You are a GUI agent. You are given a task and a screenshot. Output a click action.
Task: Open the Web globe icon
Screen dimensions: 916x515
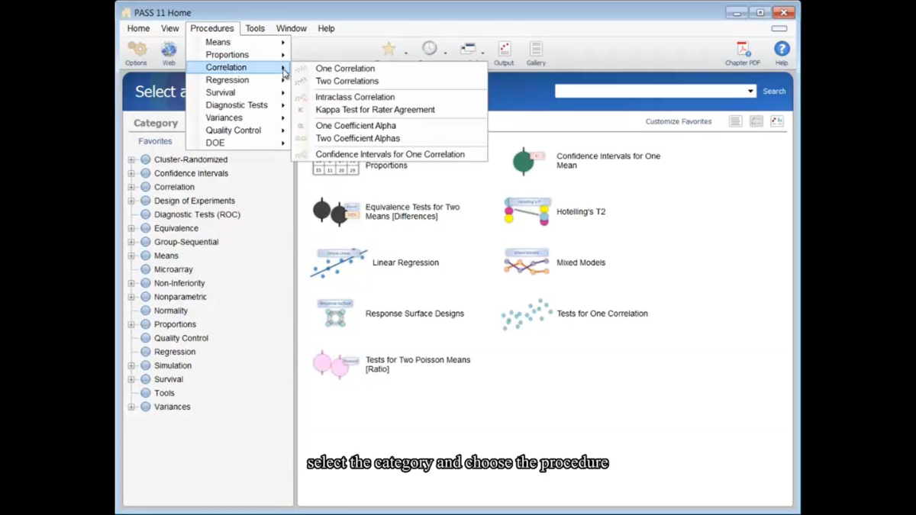(169, 50)
